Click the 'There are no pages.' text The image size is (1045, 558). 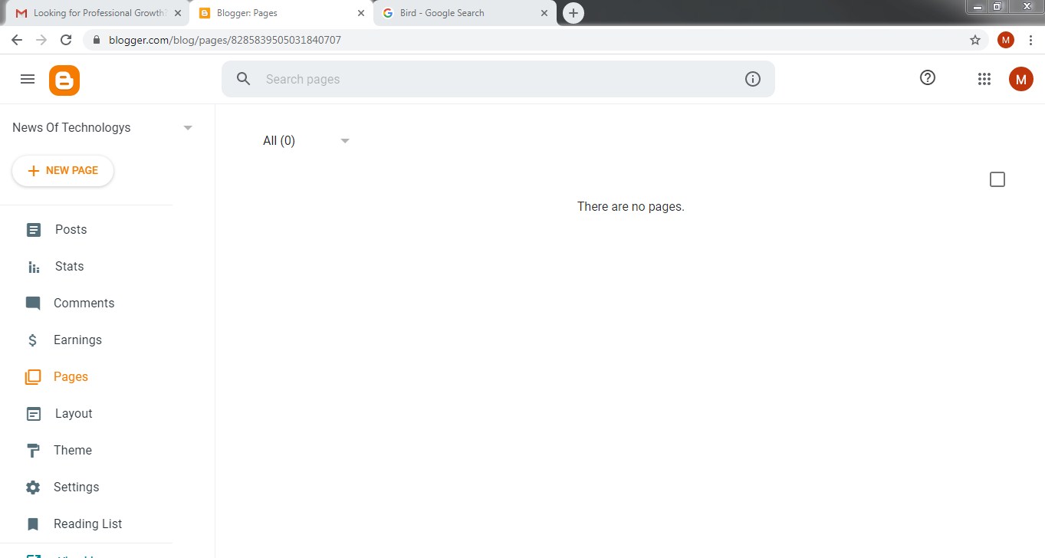(x=630, y=207)
